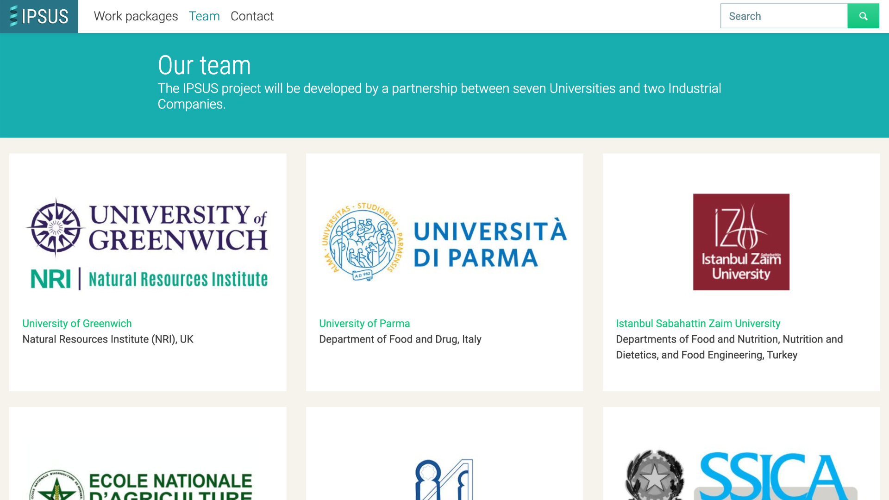Select the Team navigation item
The width and height of the screenshot is (889, 500).
[x=204, y=16]
